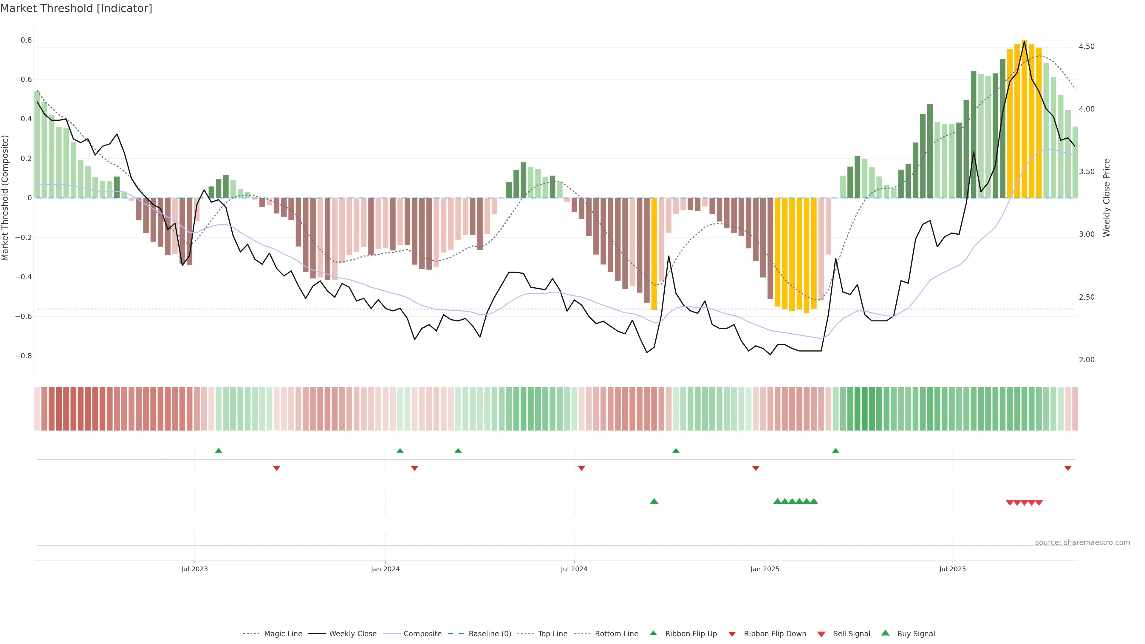Click the Weekly Close Price axis title

coord(1106,198)
